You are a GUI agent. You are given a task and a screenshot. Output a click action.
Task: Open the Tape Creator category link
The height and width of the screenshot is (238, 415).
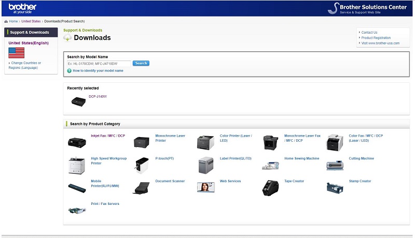tap(294, 181)
